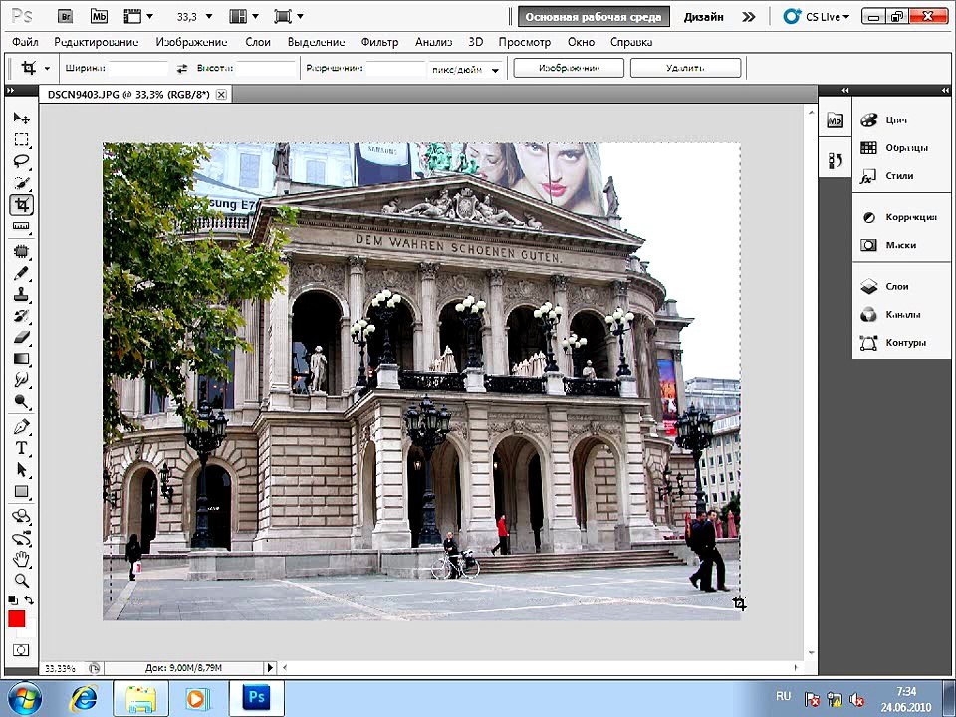956x717 pixels.
Task: Select the Crop tool in the toolbox
Action: [x=21, y=205]
